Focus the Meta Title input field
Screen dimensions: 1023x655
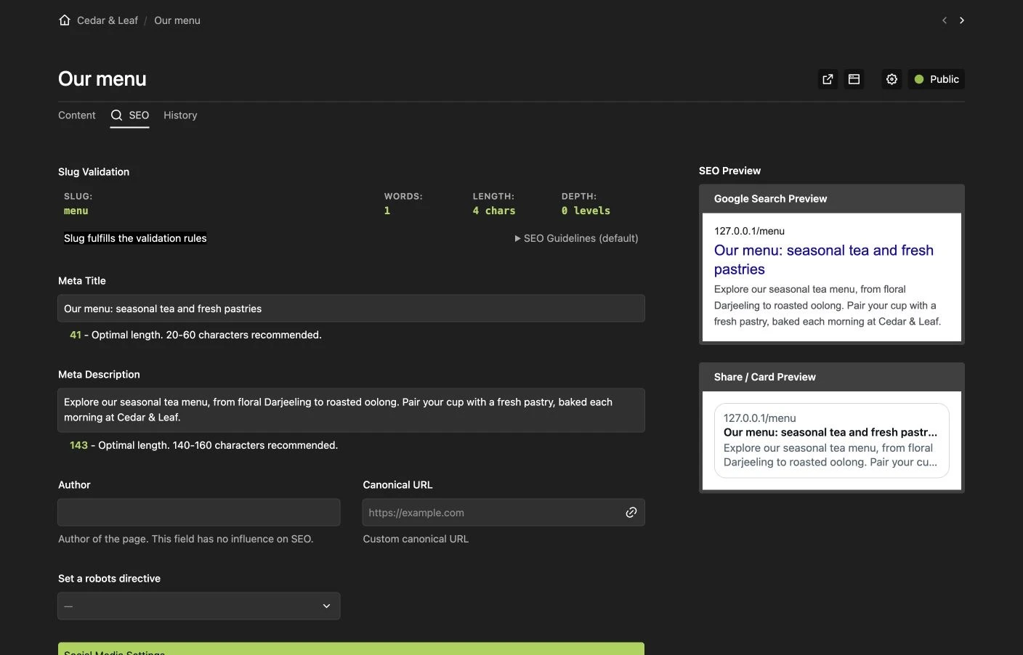click(351, 309)
